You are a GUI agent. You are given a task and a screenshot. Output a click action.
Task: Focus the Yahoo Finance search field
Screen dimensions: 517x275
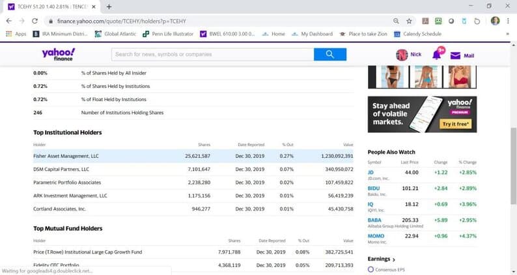(x=213, y=55)
